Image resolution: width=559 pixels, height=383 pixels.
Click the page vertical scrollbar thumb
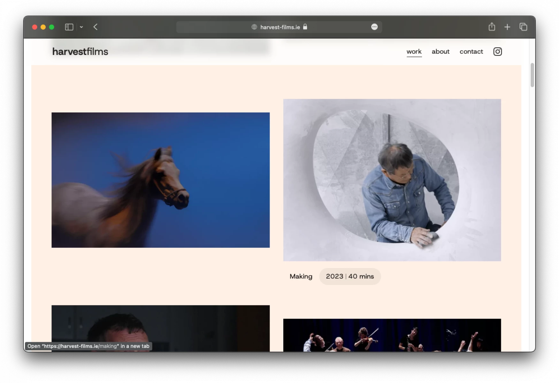532,75
